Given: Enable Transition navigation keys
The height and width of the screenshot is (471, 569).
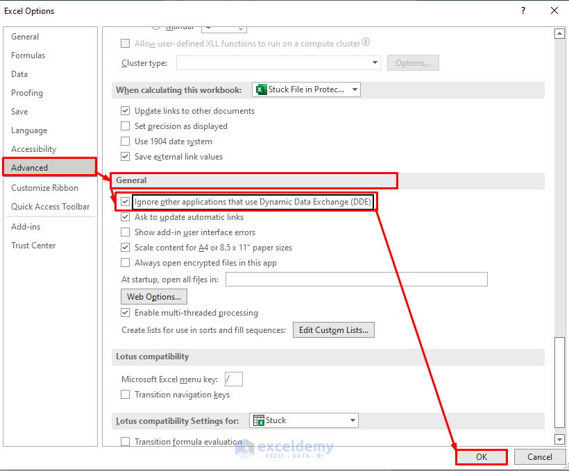Looking at the screenshot, I should click(x=126, y=394).
